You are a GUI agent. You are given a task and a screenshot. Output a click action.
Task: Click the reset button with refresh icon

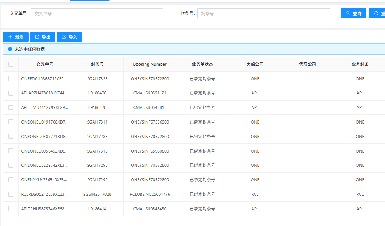377,13
